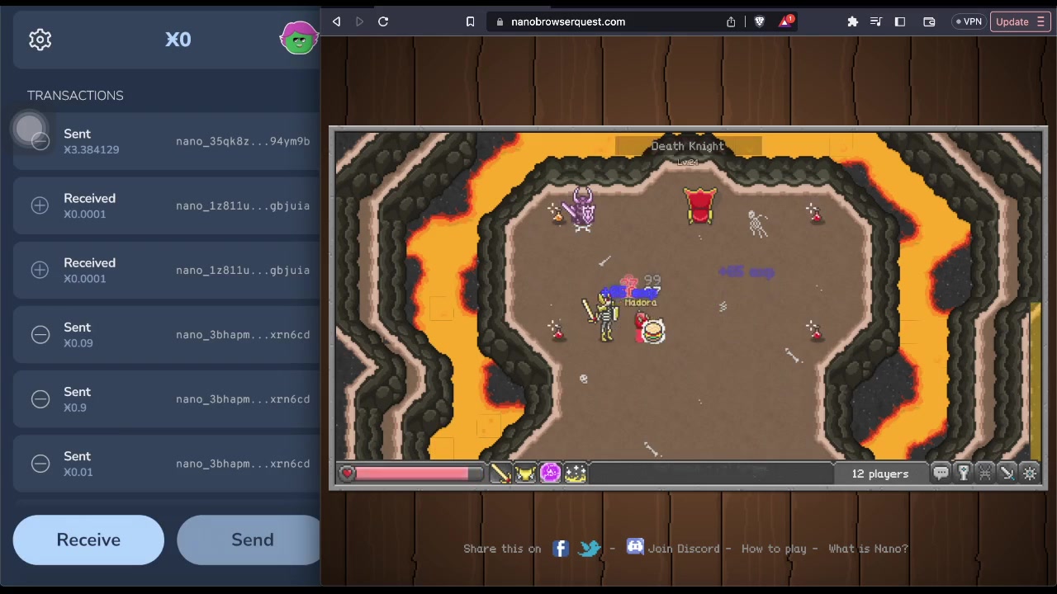Click the plus icon of first Received row

tap(40, 205)
